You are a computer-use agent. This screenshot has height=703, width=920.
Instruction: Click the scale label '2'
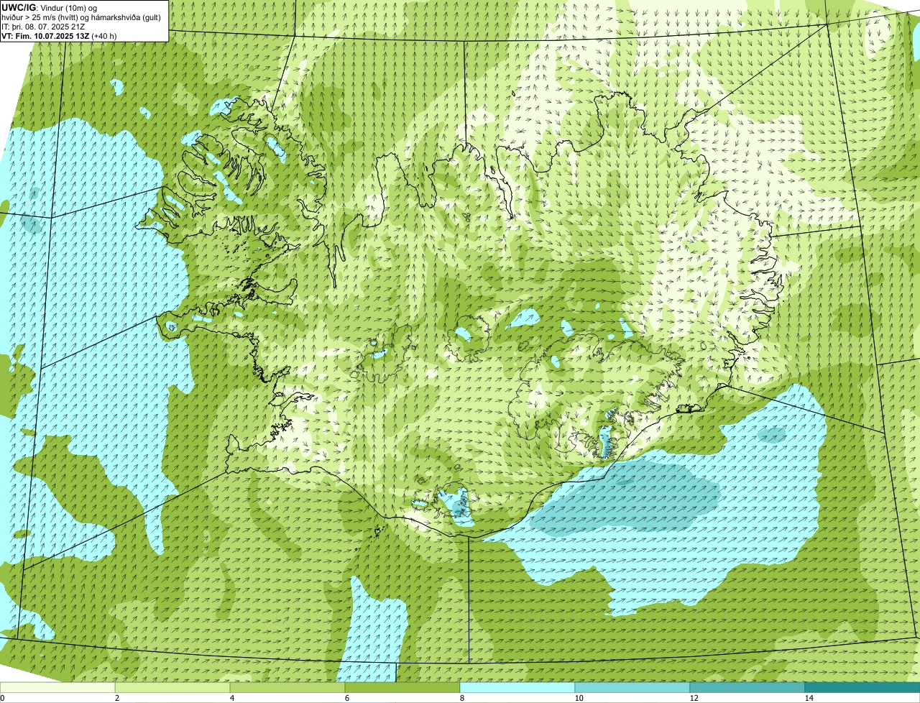(116, 698)
